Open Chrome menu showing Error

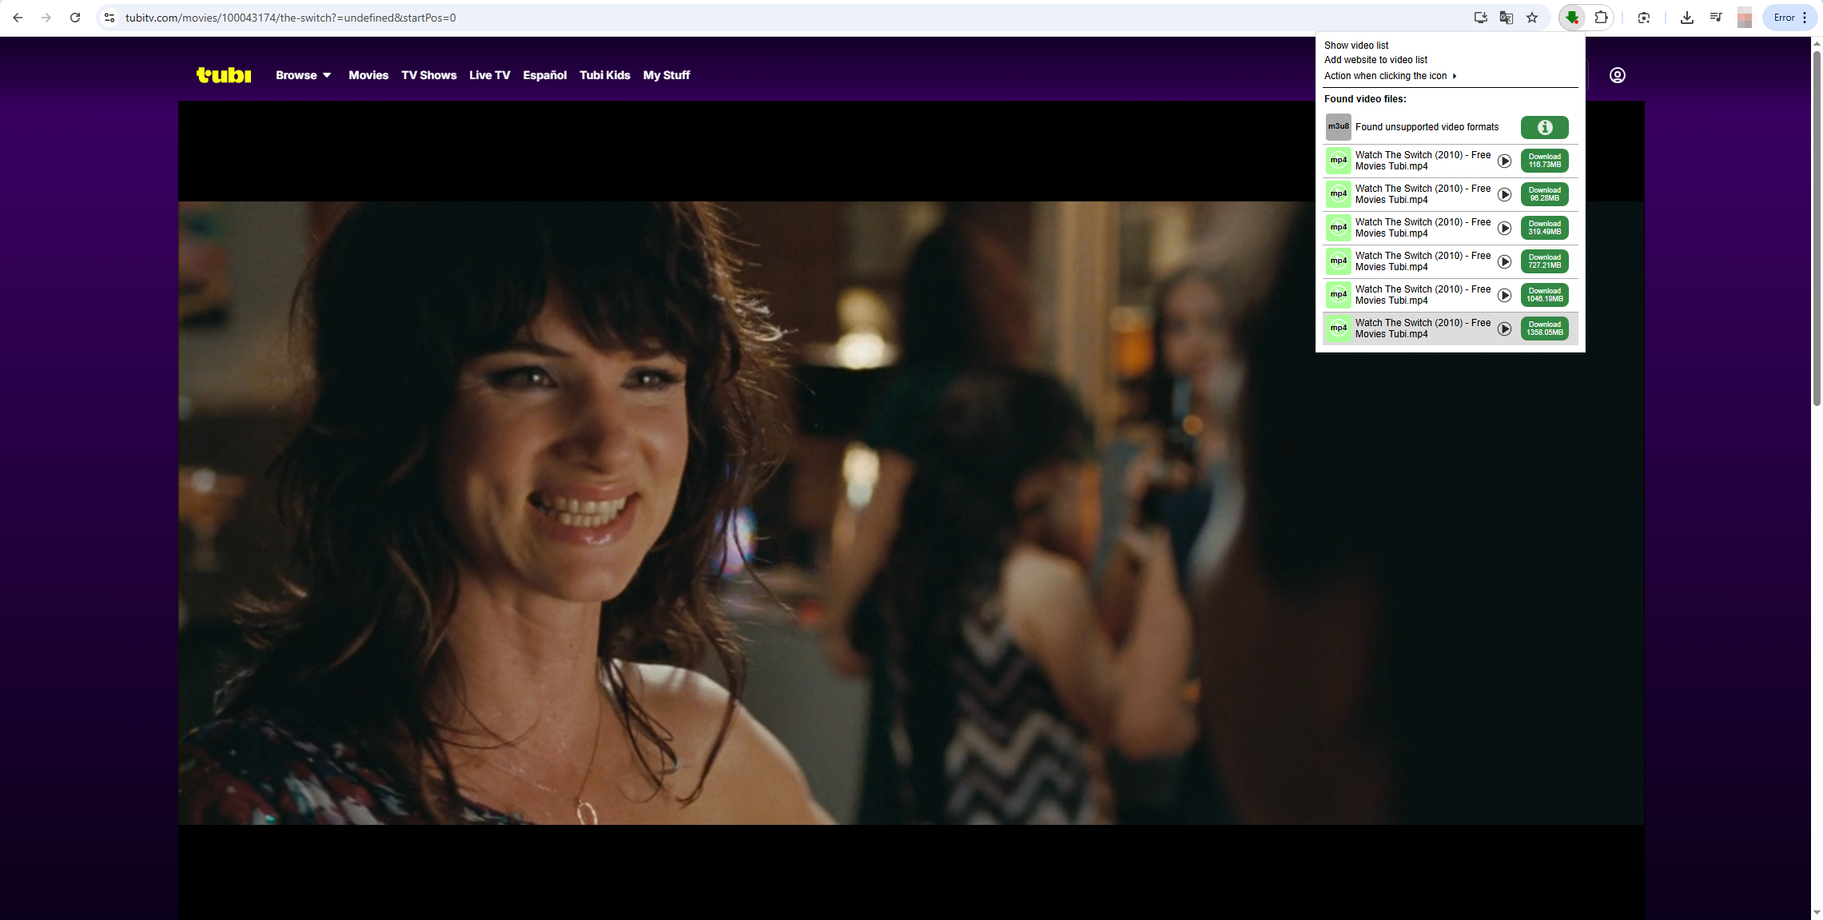[x=1790, y=18]
